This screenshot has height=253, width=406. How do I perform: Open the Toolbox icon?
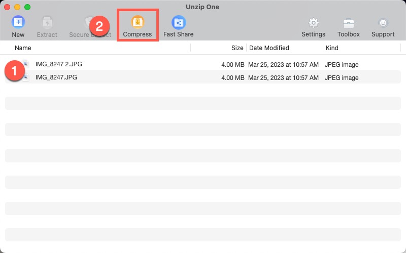click(x=348, y=23)
